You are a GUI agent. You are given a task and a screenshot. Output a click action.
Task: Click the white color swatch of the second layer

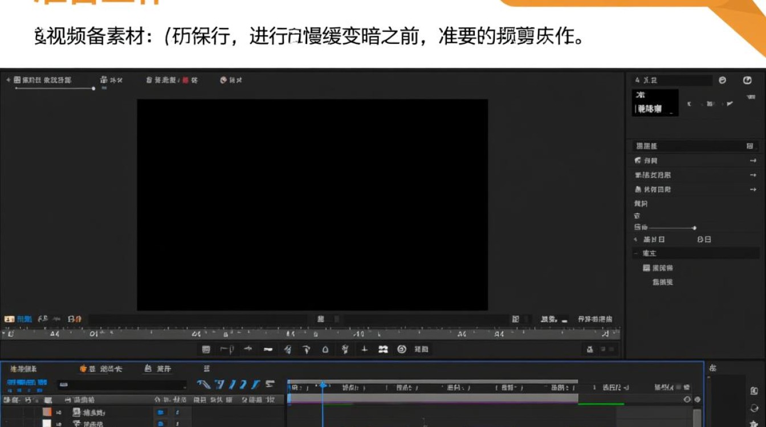(47, 424)
